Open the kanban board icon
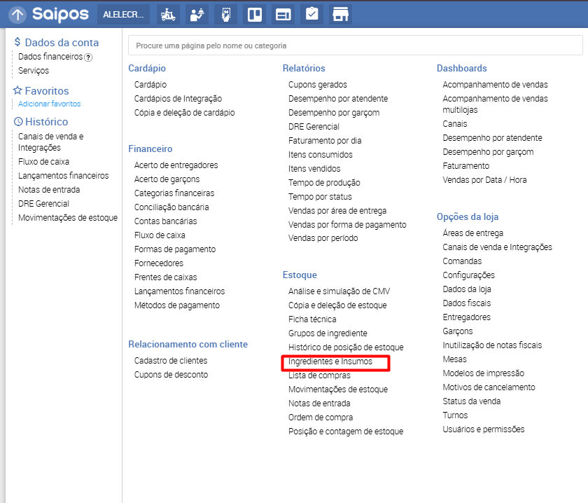 254,15
